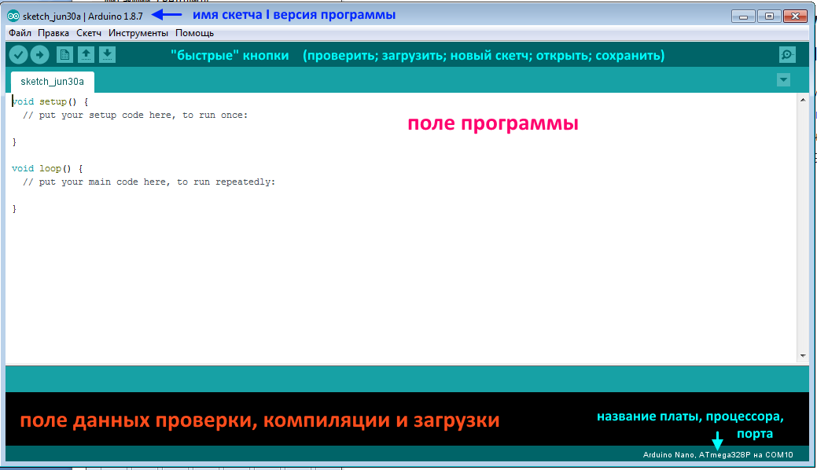The height and width of the screenshot is (470, 817).
Task: Click the scrollbar down arrow
Action: (803, 354)
